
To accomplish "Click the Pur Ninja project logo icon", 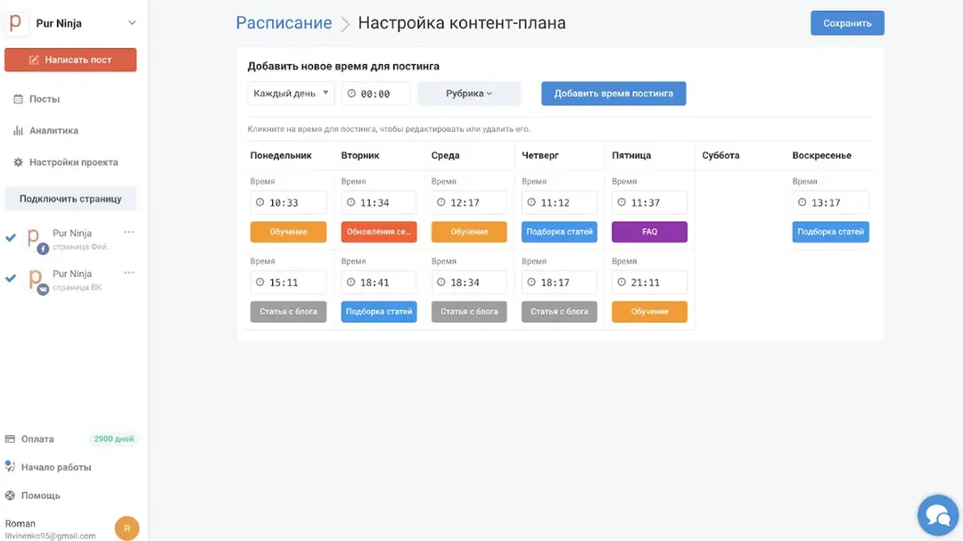I will [16, 22].
